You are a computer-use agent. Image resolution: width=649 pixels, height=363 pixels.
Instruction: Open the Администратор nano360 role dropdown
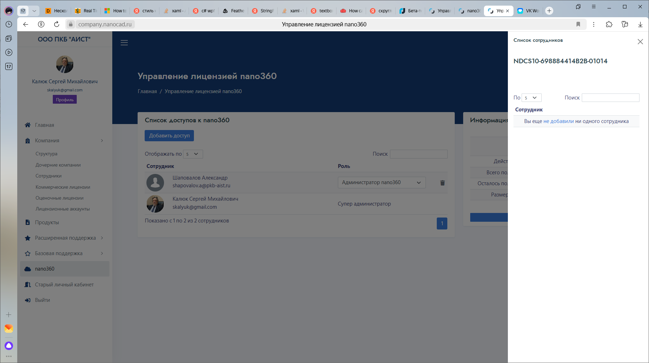[x=382, y=182]
